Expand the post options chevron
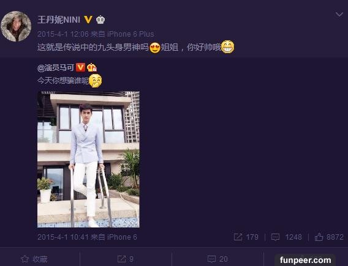The image size is (348, 266). tap(339, 15)
